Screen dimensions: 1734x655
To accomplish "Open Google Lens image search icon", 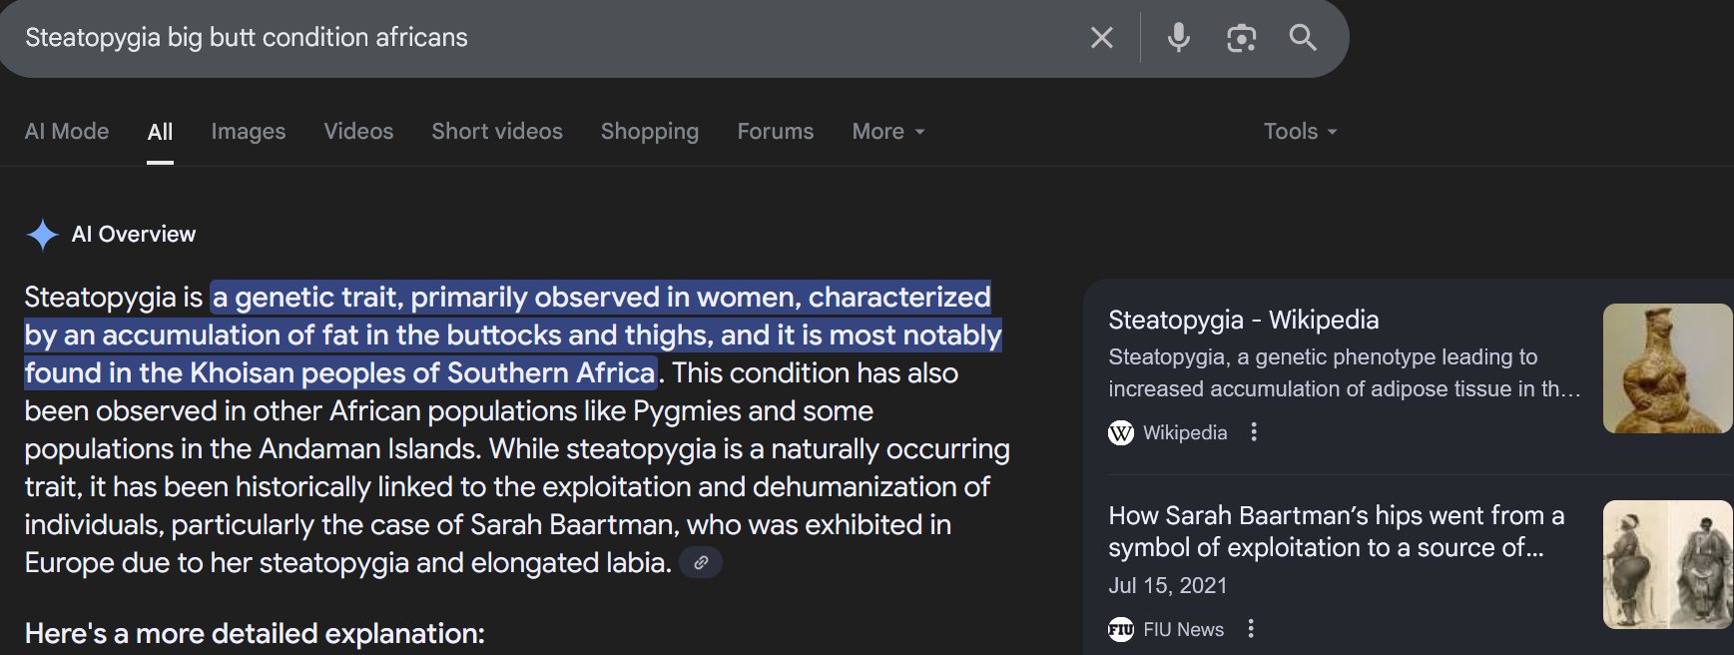I will click(1241, 38).
